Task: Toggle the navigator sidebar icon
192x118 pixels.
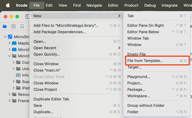Action: (x=27, y=16)
